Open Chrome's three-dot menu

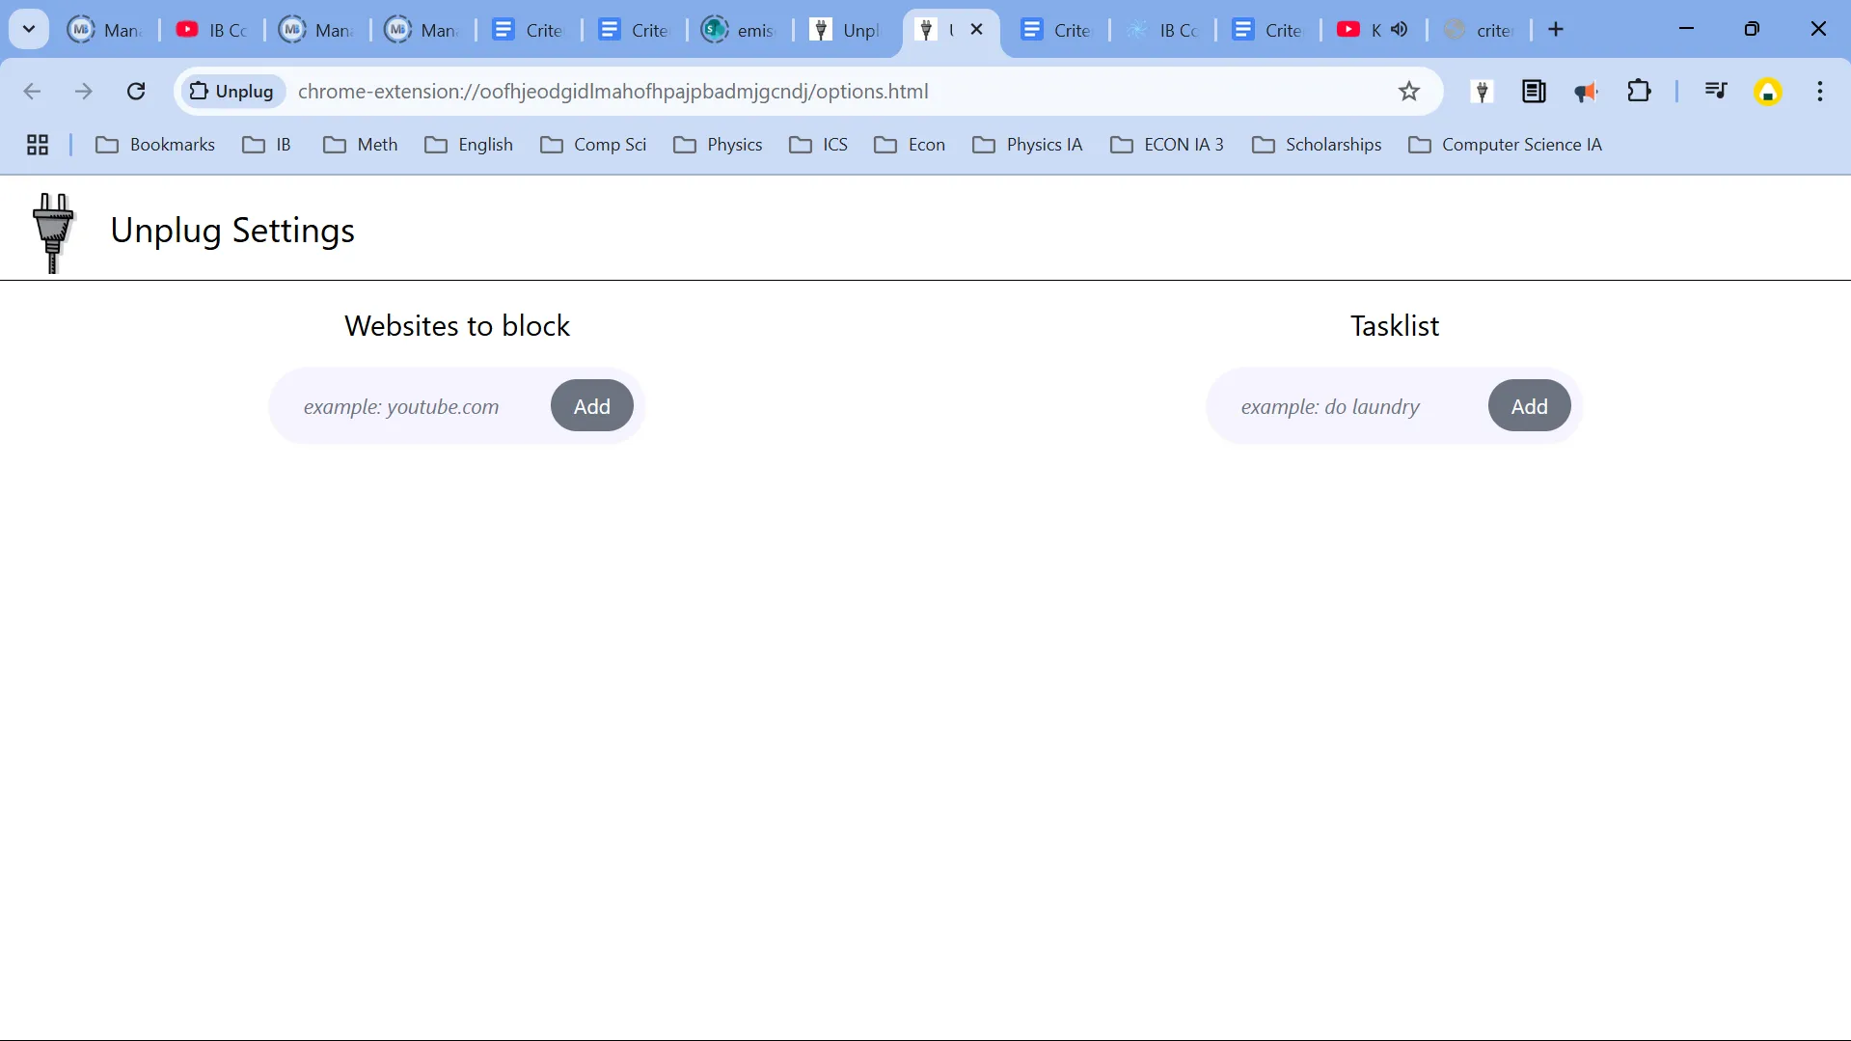pos(1820,92)
